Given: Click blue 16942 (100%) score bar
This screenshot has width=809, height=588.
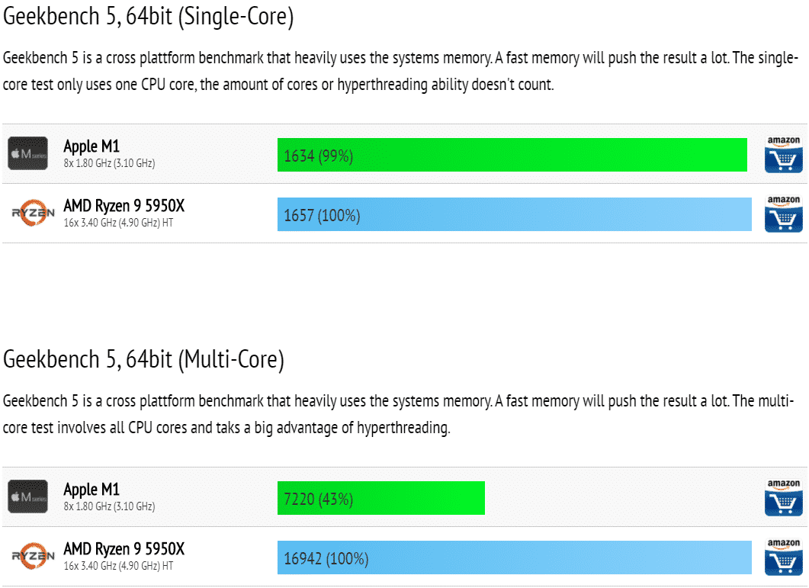Looking at the screenshot, I should [x=514, y=557].
